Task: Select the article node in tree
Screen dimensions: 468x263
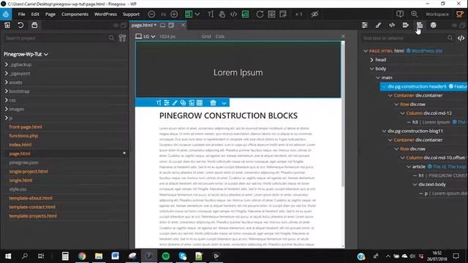Action: [418, 167]
